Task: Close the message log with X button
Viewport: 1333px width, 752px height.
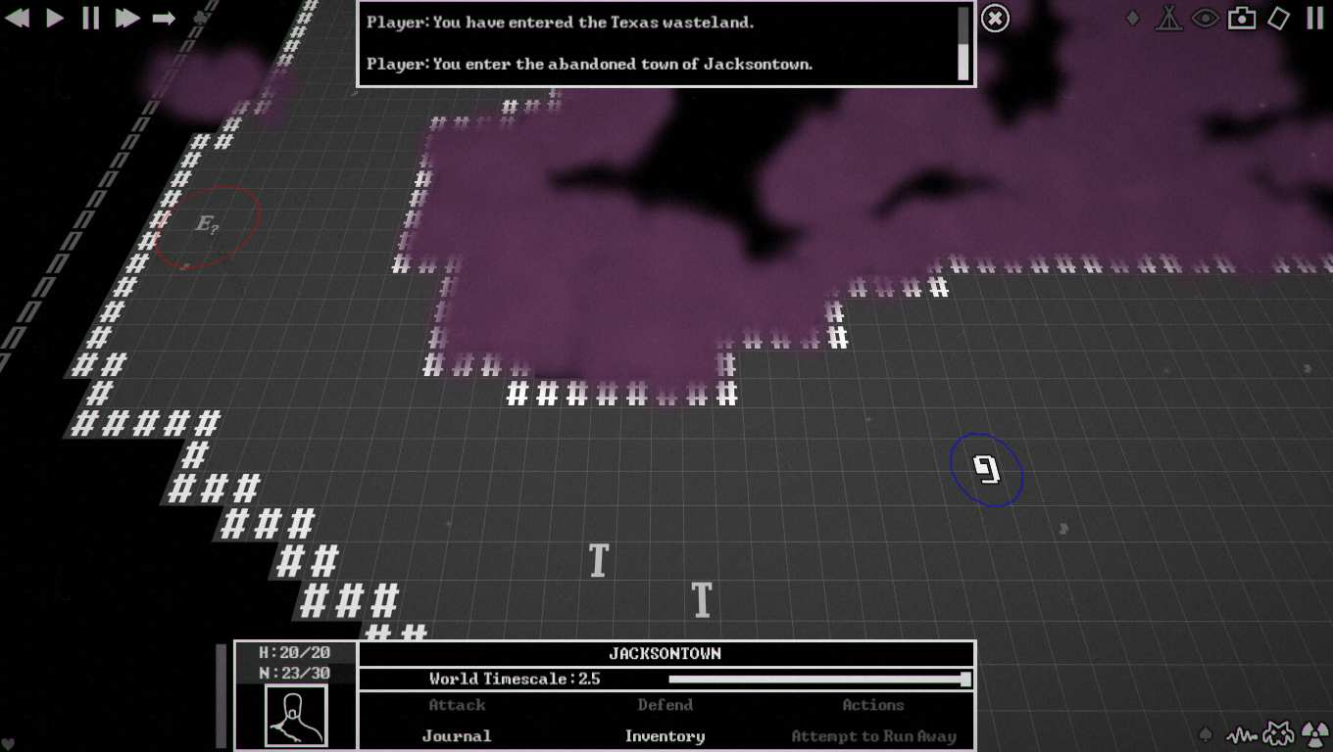Action: tap(995, 18)
